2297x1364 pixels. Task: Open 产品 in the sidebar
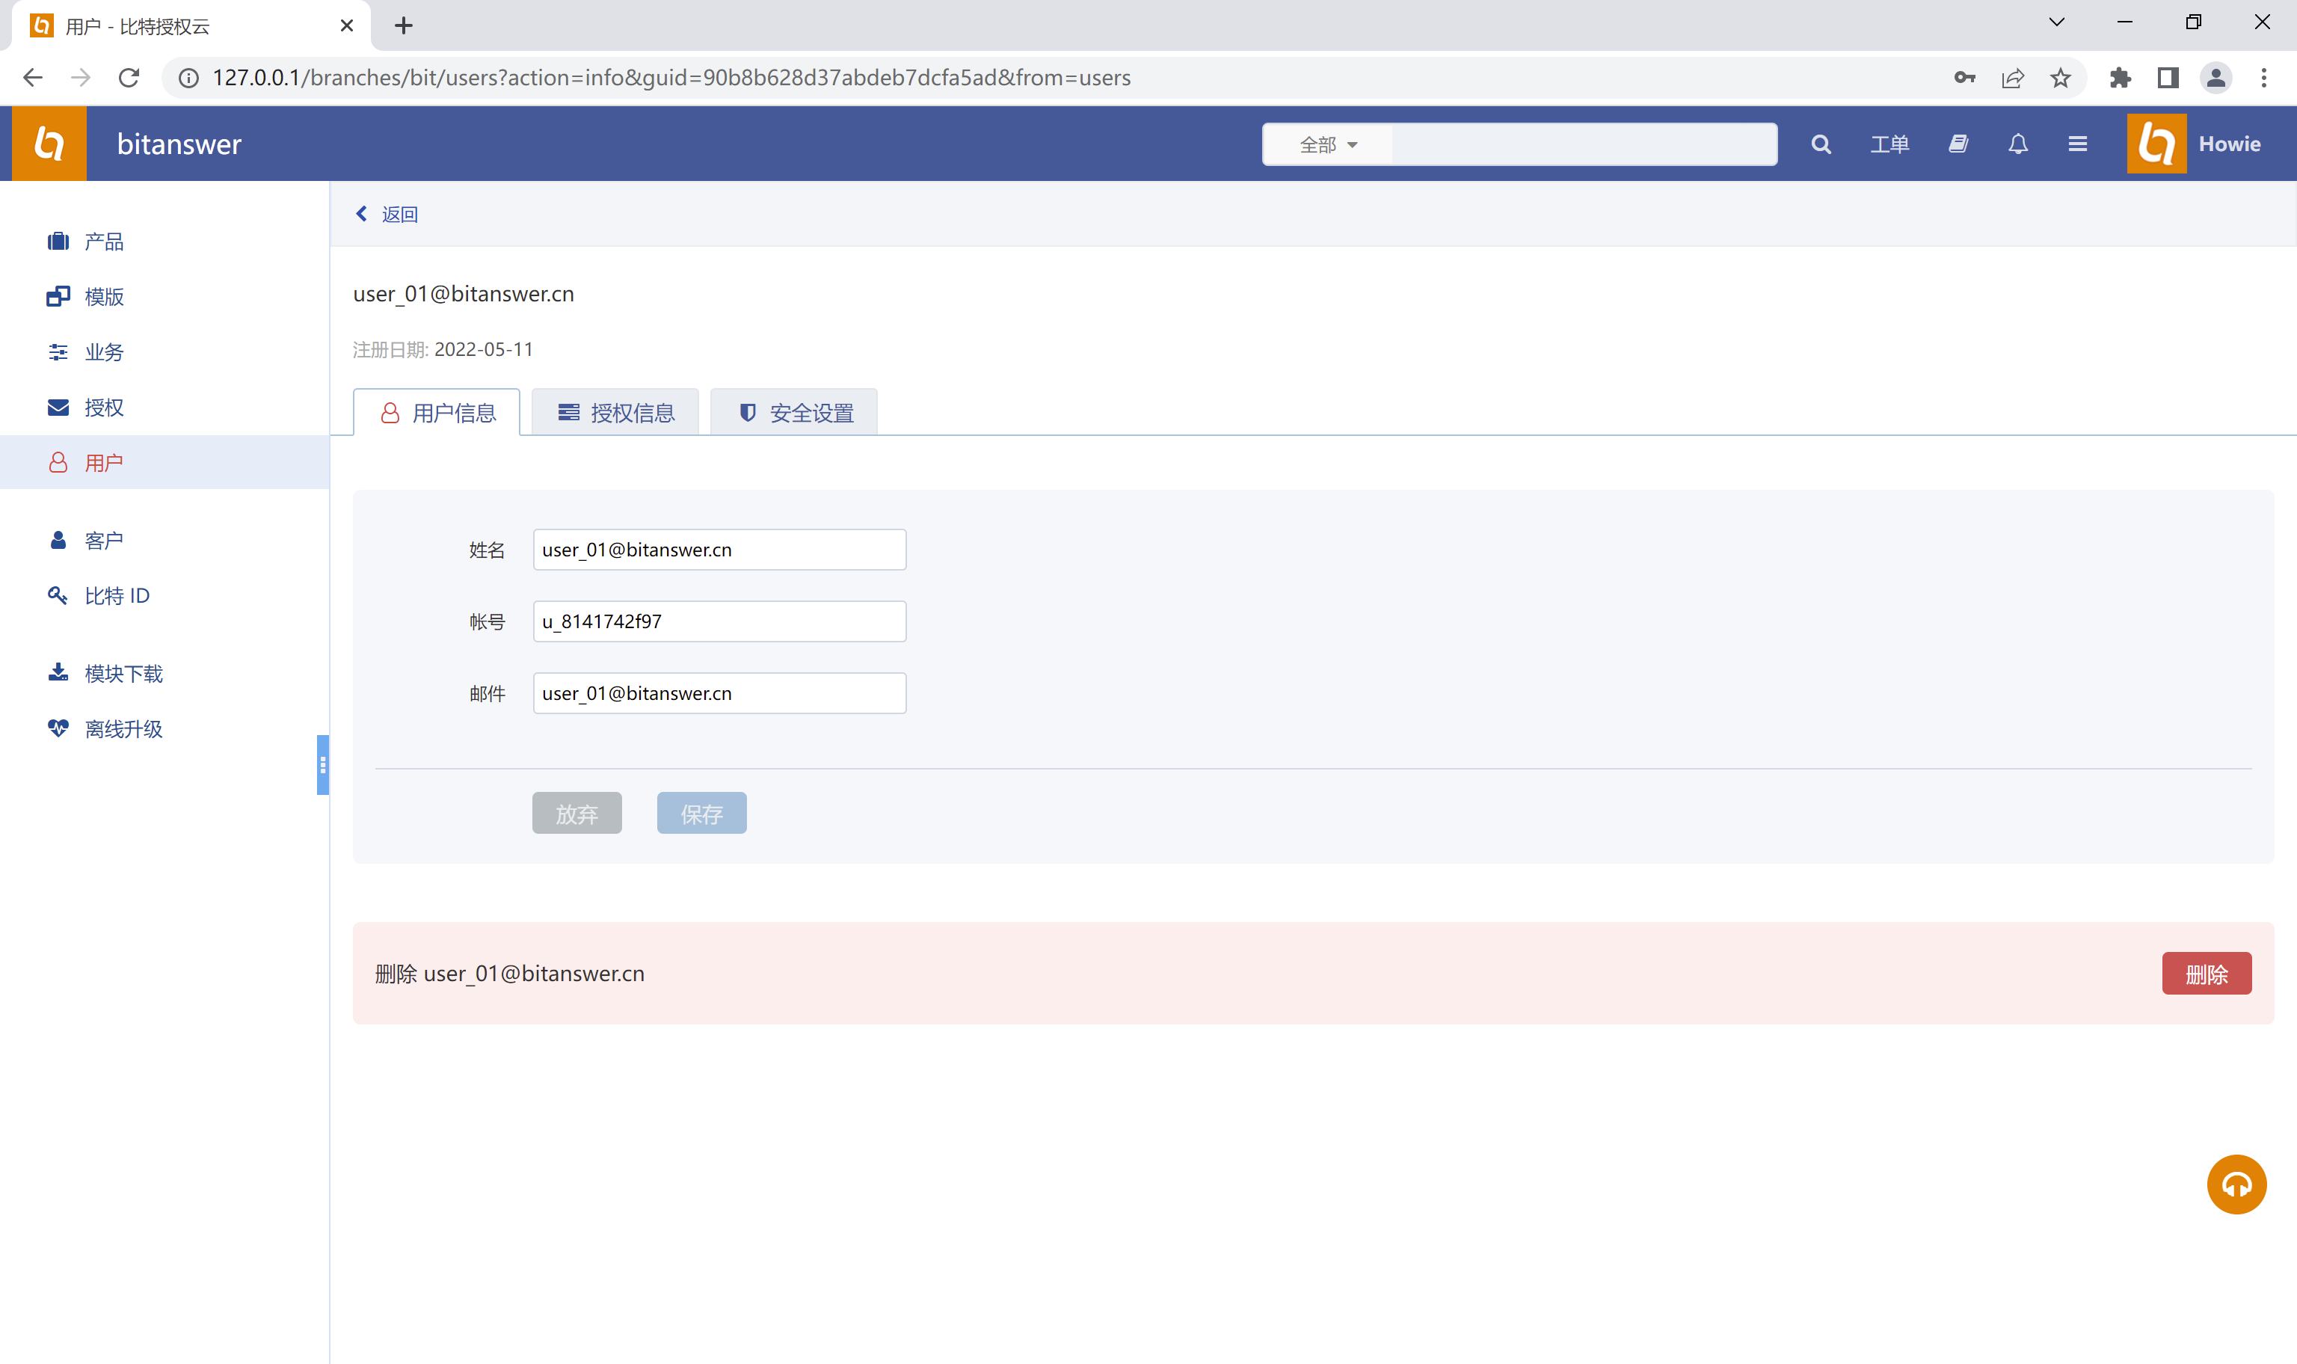pyautogui.click(x=103, y=242)
